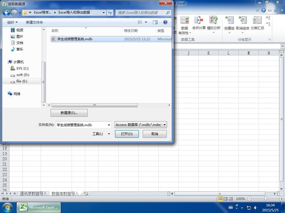Screen dimensions: 285x213
Task: Open the Access 数据库 file type dropdown
Action: 141,125
